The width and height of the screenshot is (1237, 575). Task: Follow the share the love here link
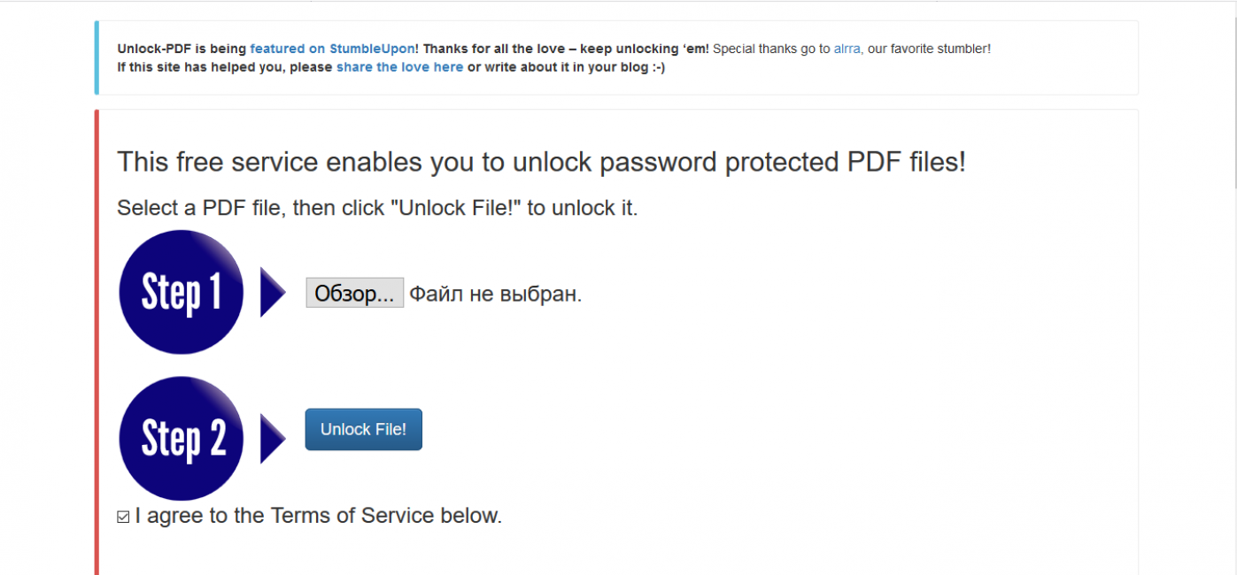[x=399, y=67]
